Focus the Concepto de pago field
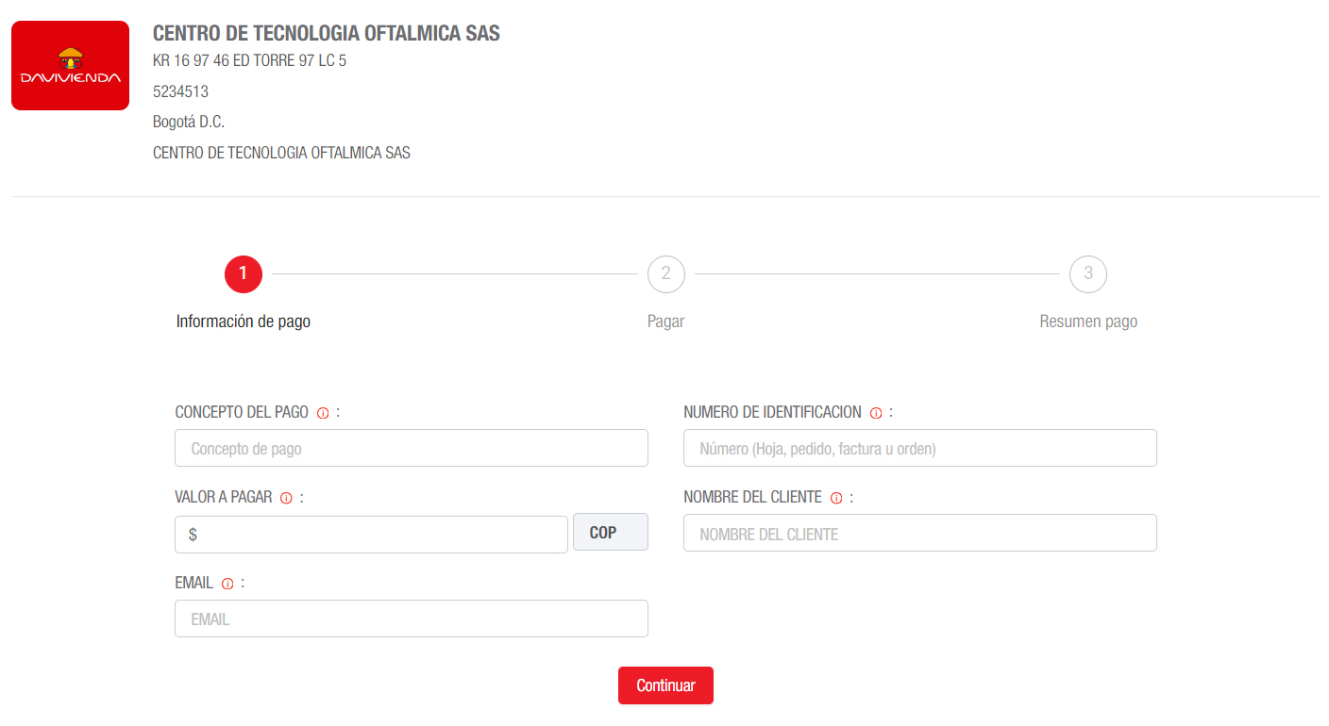The height and width of the screenshot is (726, 1329). (x=412, y=448)
